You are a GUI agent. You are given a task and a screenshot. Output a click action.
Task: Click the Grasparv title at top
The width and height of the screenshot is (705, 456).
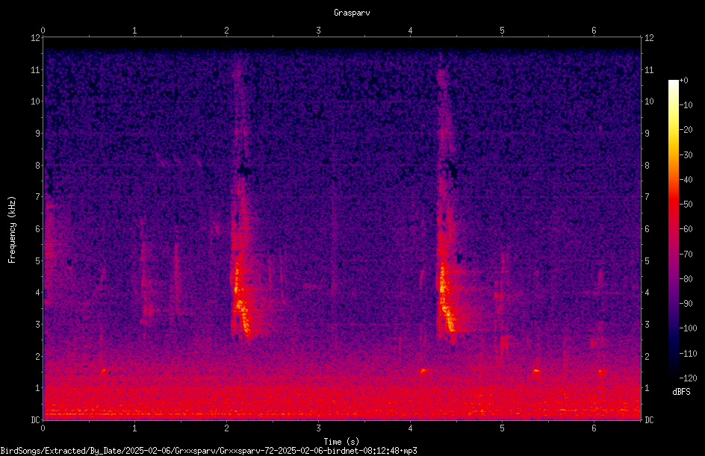click(x=352, y=13)
